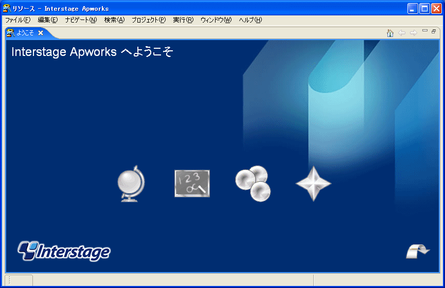Open the プロジェクト(P) menu
The height and width of the screenshot is (288, 445).
click(x=149, y=20)
